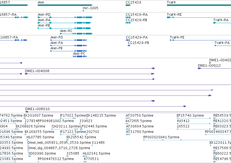Select the Traf4 gene bar

click(x=199, y=5)
